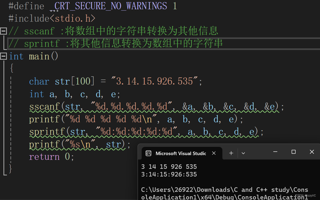Close the Microsoft Visual Studio terminal tab
This screenshot has width=320, height=200.
click(214, 153)
